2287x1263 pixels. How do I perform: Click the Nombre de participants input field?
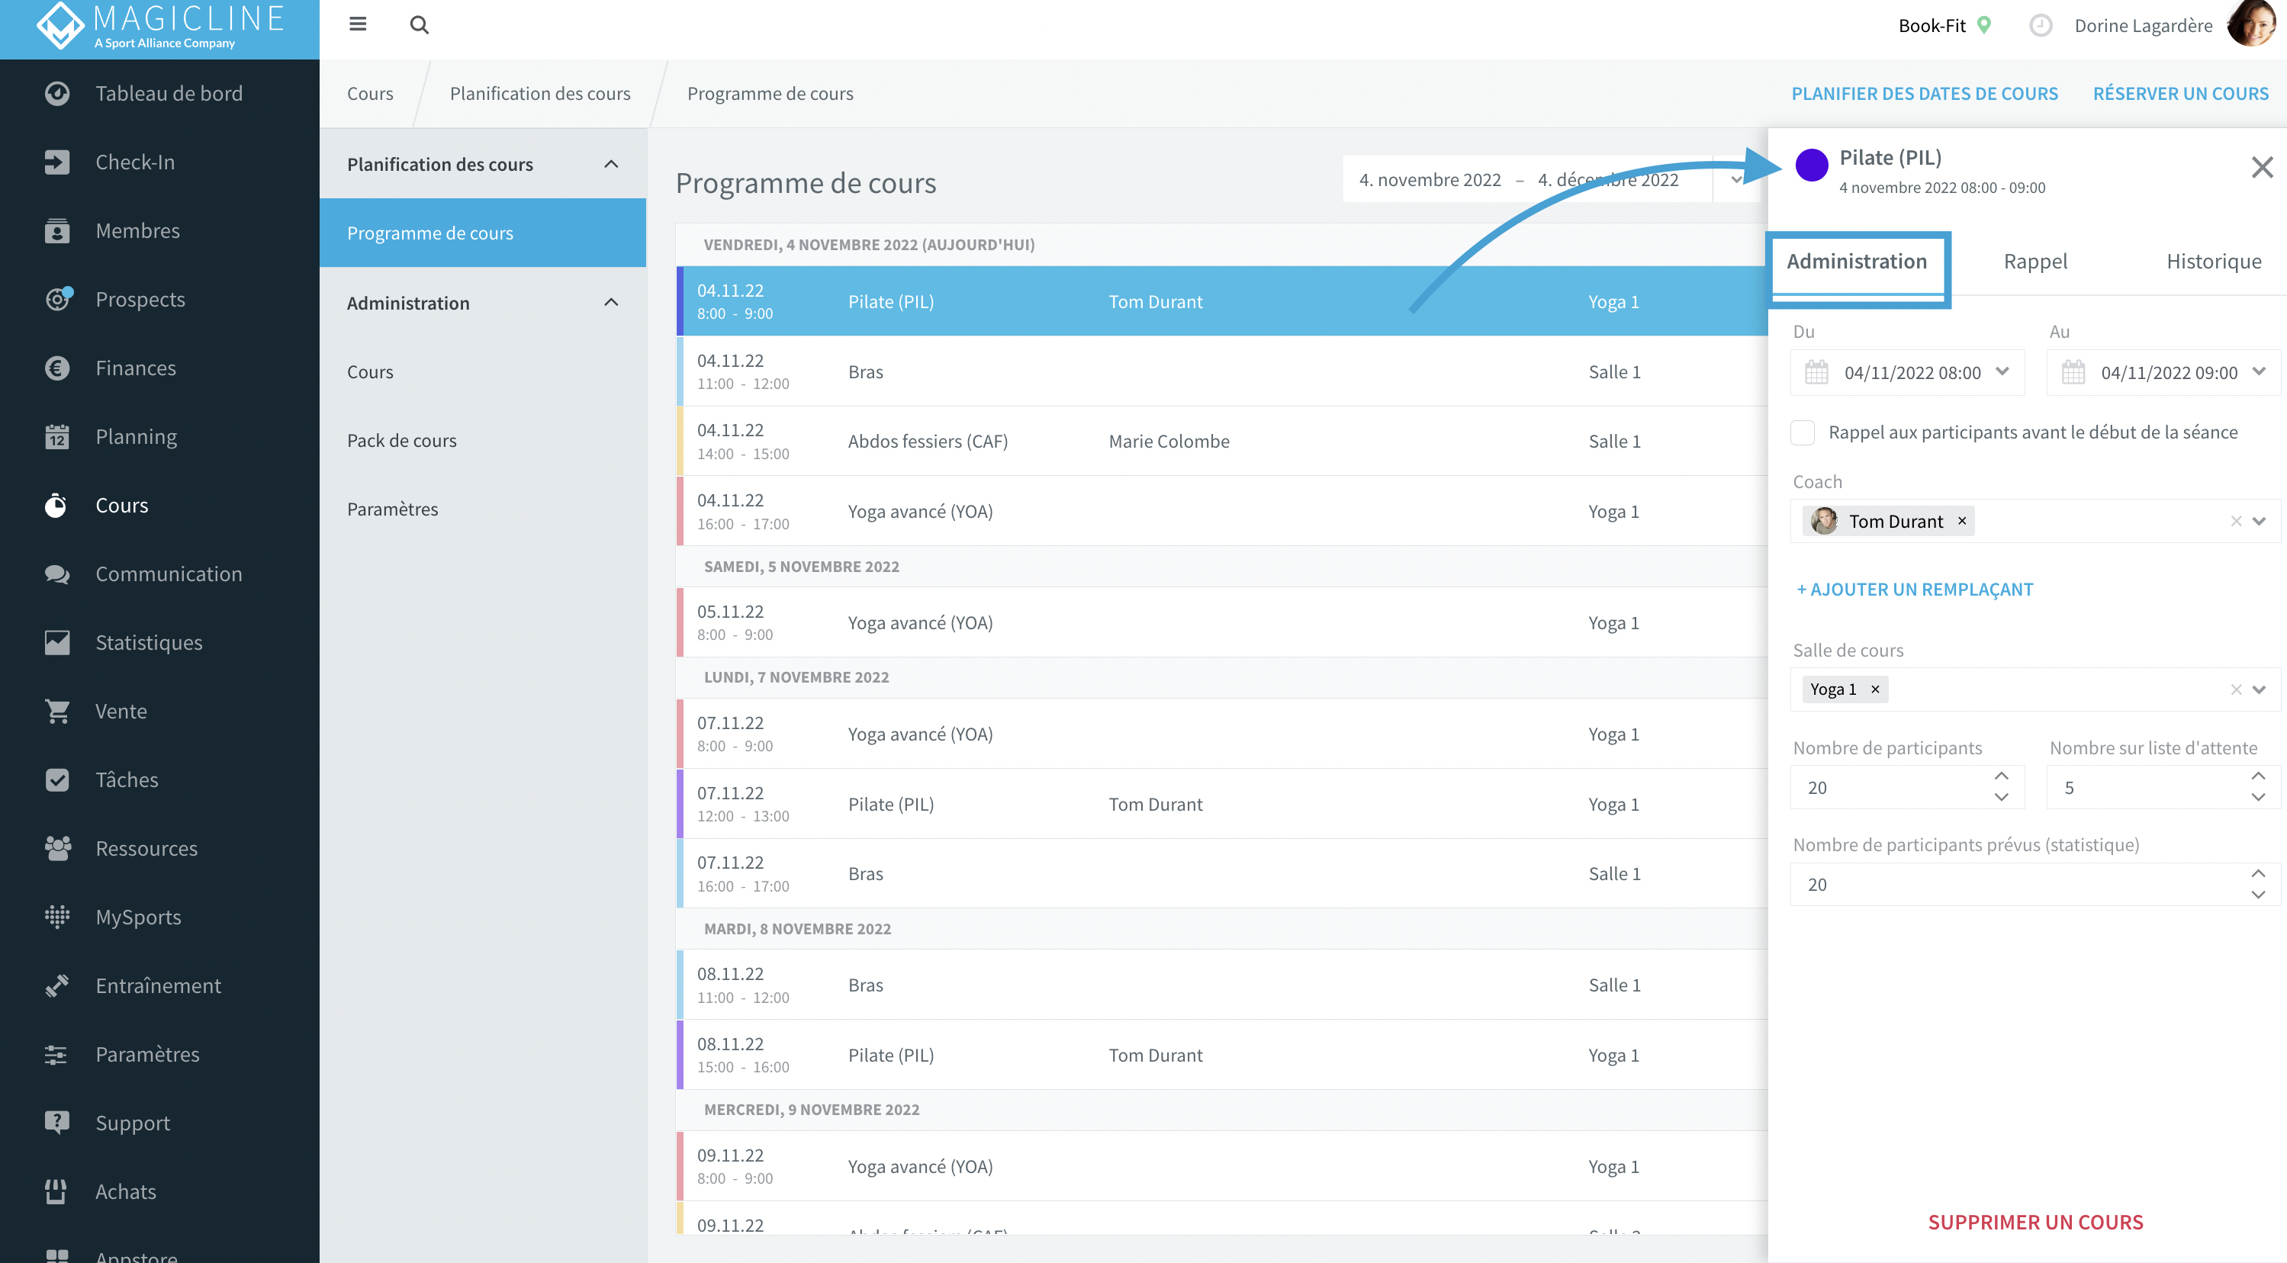click(x=1907, y=787)
